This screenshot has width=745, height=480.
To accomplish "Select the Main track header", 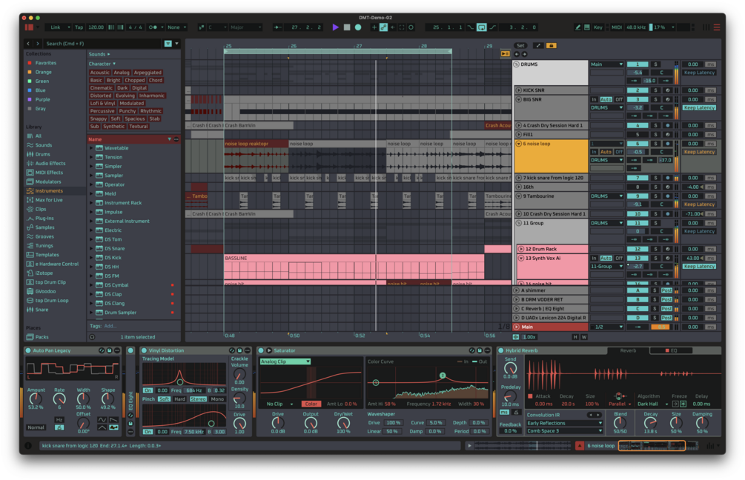I will (x=551, y=327).
